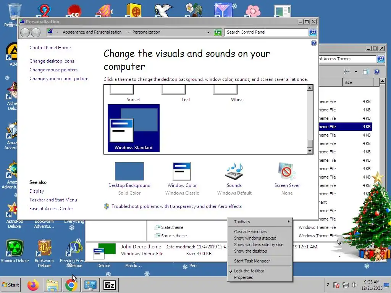Focus the Search Control Panel field

pos(266,32)
